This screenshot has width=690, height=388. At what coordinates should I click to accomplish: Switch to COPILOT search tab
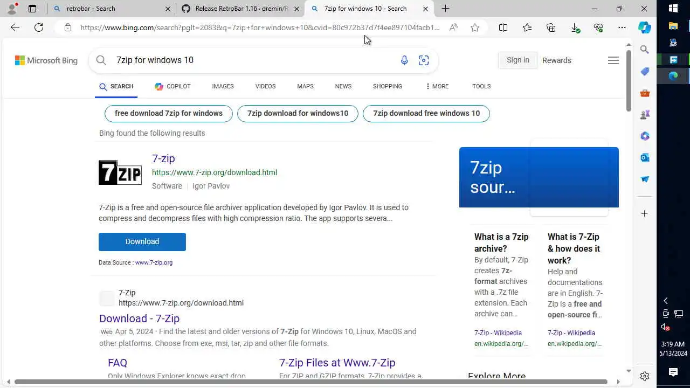tap(172, 86)
